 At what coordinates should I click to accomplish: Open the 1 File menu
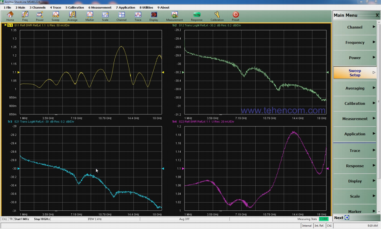(x=7, y=8)
